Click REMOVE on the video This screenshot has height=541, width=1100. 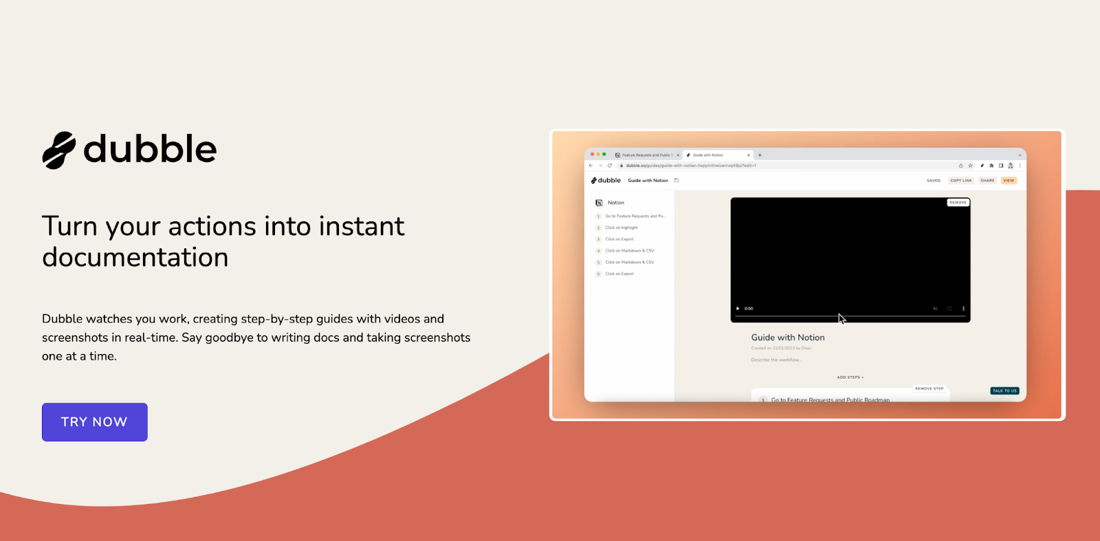pyautogui.click(x=958, y=203)
